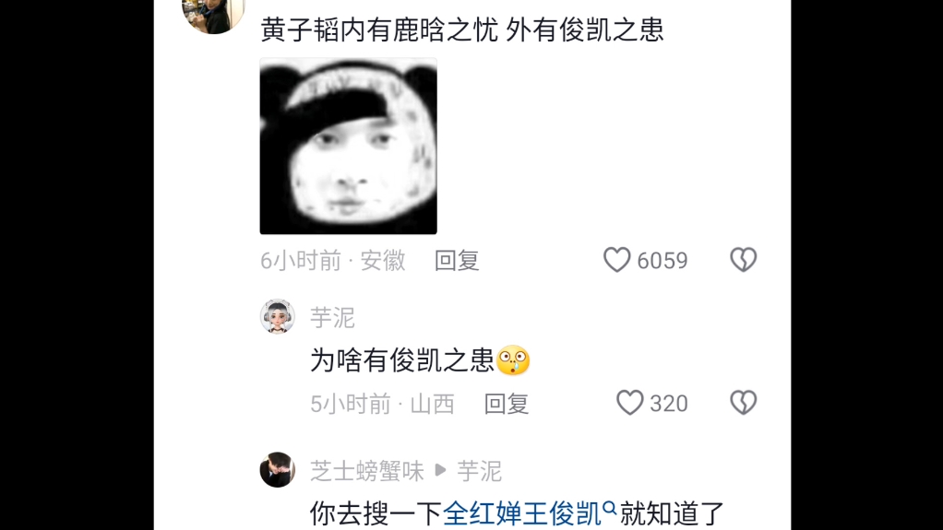Tap the replied-to name 芋泥 after arrow
Viewport: 943px width, 530px height.
point(479,471)
